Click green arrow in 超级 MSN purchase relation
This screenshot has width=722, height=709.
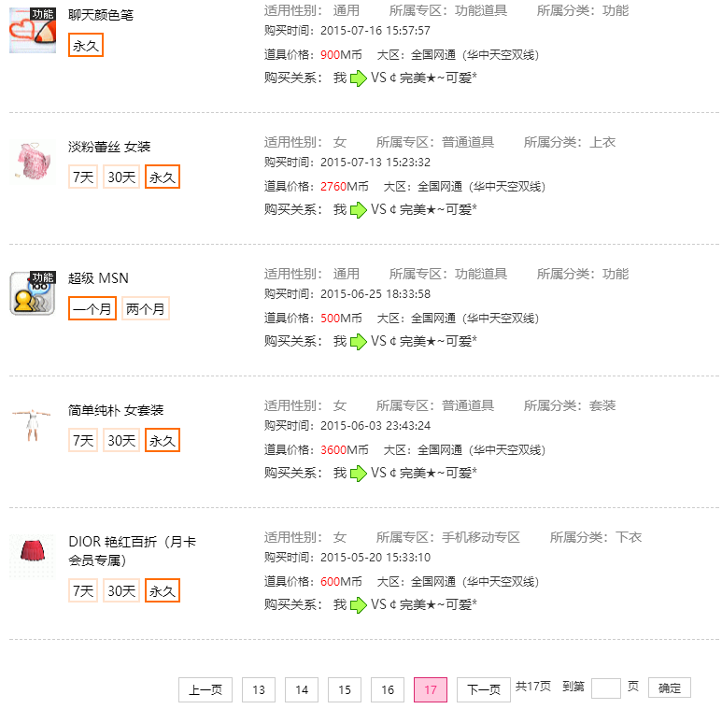coord(359,342)
